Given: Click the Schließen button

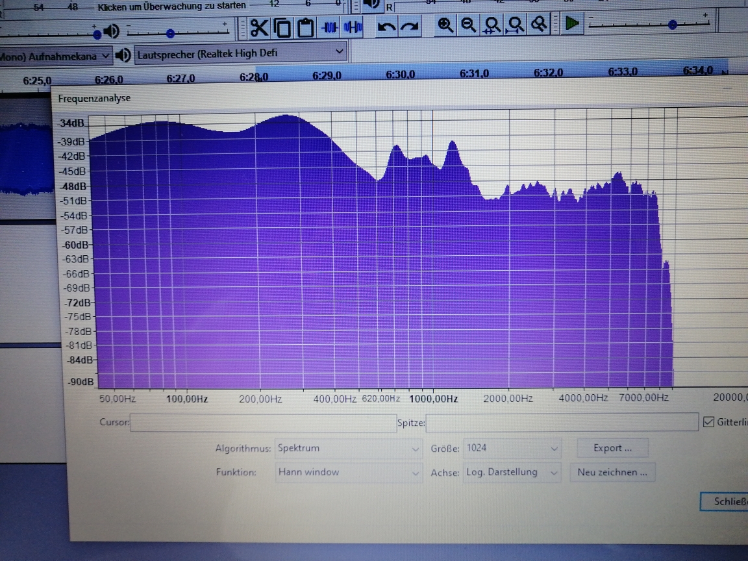Looking at the screenshot, I should pyautogui.click(x=725, y=501).
